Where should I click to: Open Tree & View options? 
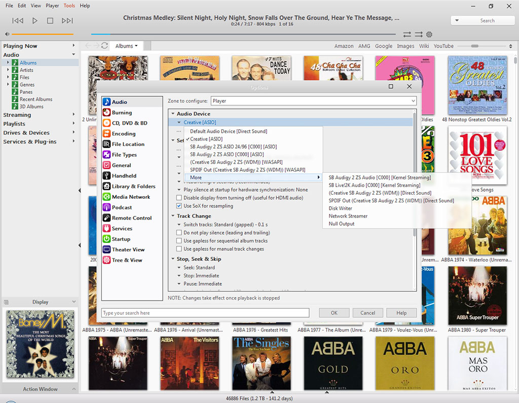coord(132,260)
